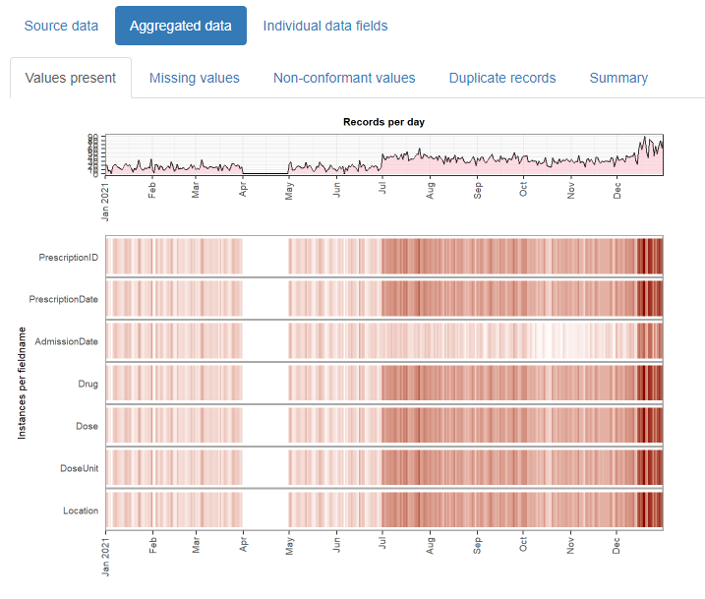Viewport: 705px width, 599px height.
Task: Pick the Drug heatmap row
Action: [384, 384]
